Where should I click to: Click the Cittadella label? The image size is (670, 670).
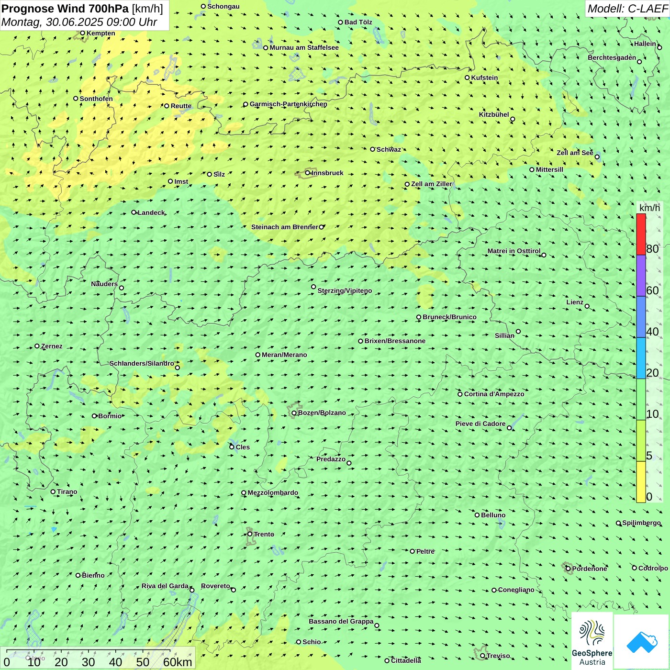click(406, 660)
